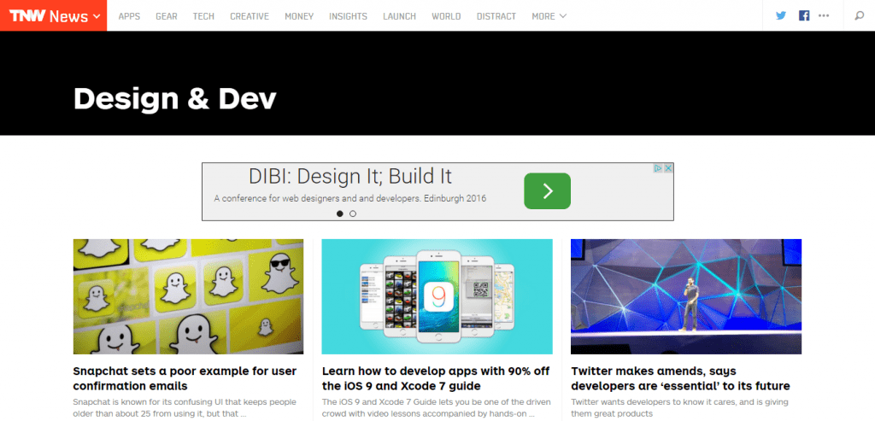The image size is (875, 421).
Task: Click the Snapchat ghosts article thumbnail
Action: coord(189,296)
